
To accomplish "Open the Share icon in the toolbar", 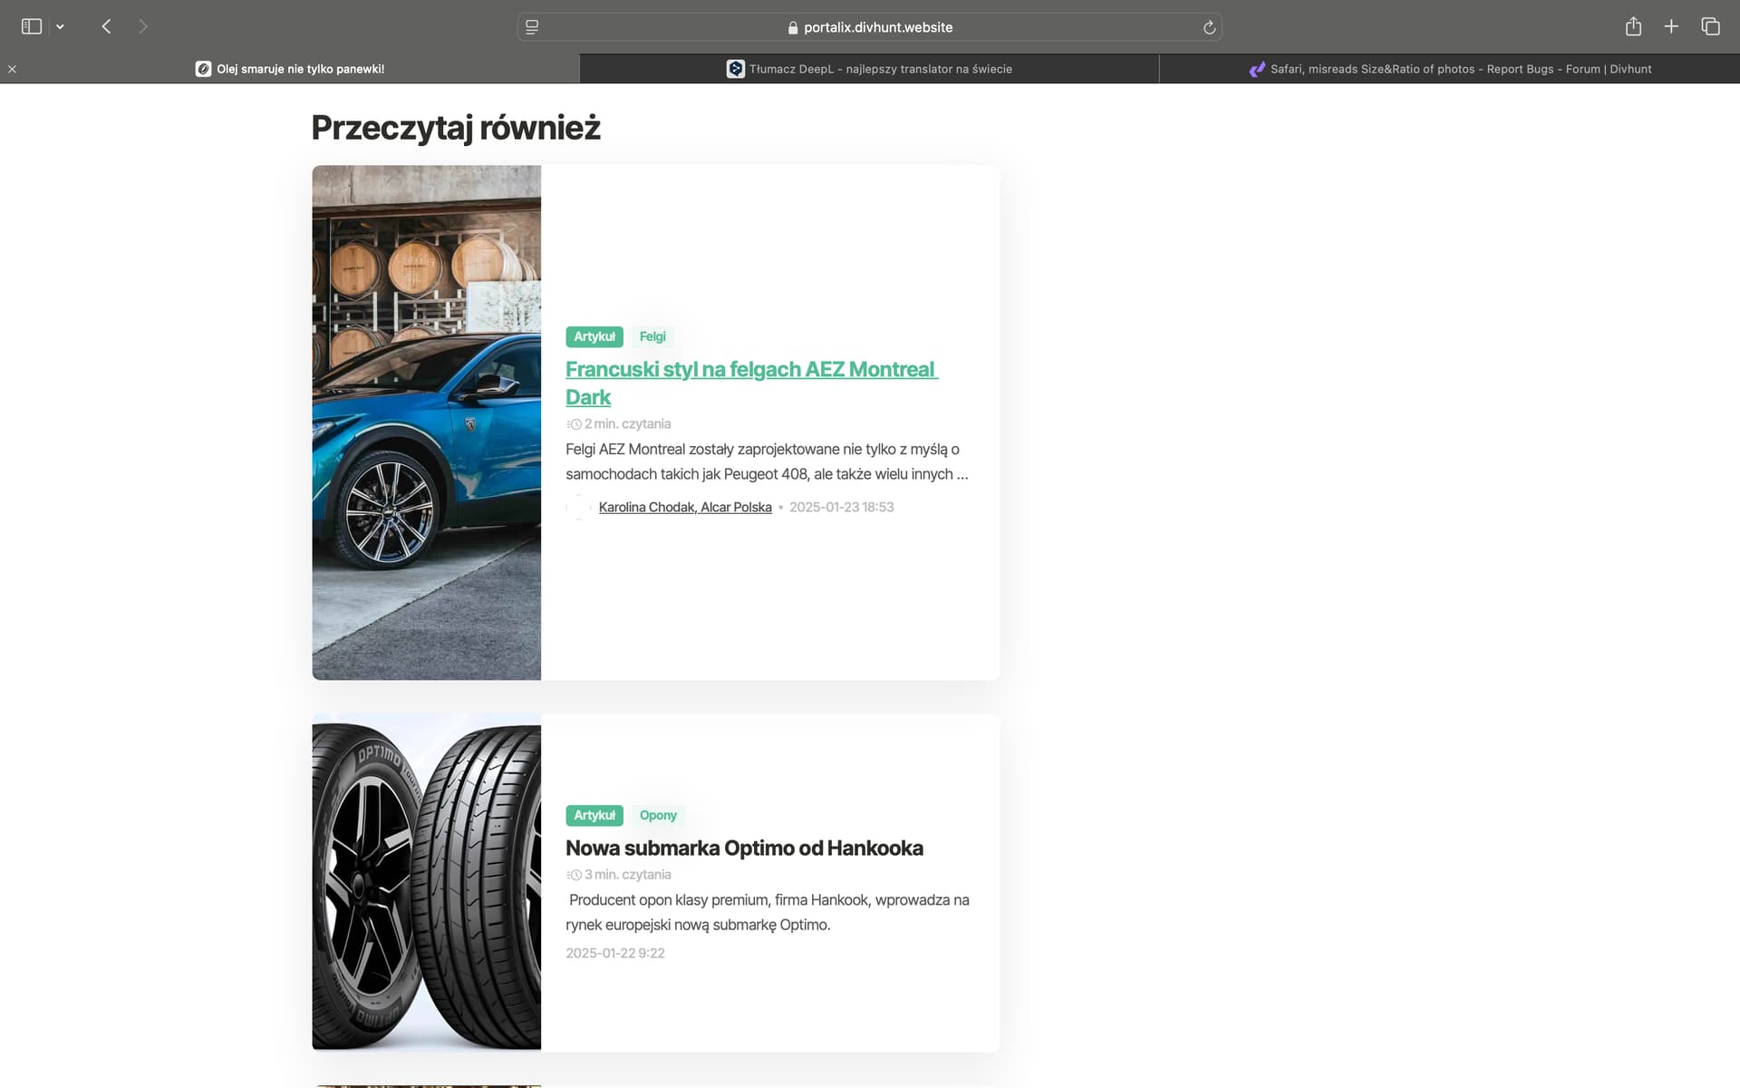I will pyautogui.click(x=1633, y=26).
